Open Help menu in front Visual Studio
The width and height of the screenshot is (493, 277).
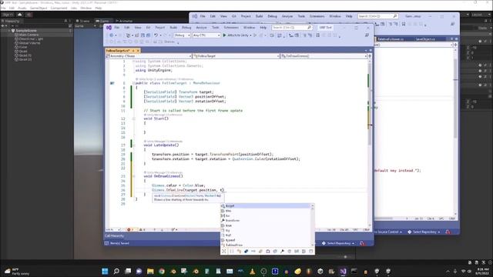coord(263,28)
